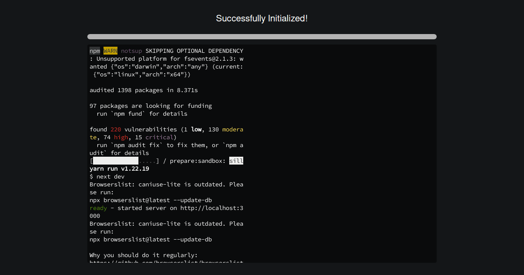The width and height of the screenshot is (524, 275).
Task: Click the highlighted npm badge
Action: click(x=94, y=51)
